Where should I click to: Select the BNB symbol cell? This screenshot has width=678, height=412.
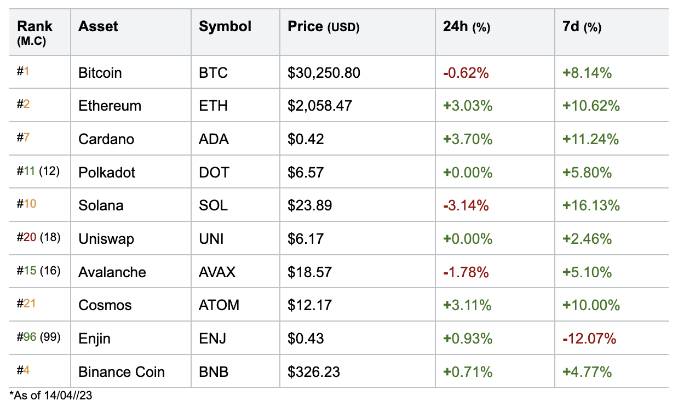(214, 372)
